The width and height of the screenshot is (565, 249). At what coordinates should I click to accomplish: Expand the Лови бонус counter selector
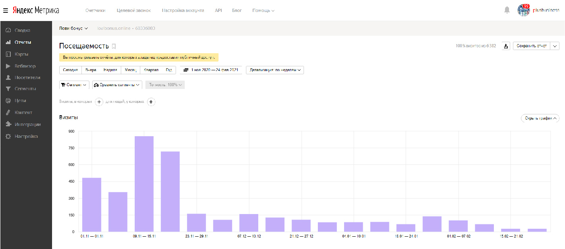pos(73,28)
